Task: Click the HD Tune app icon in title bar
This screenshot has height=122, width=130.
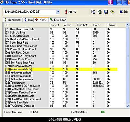Action: [2, 2]
